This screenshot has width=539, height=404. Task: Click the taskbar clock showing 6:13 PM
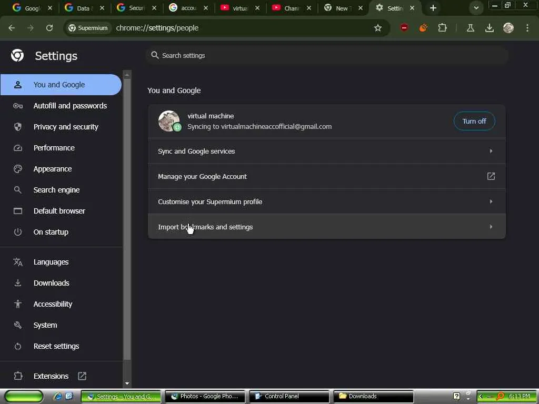click(x=520, y=396)
